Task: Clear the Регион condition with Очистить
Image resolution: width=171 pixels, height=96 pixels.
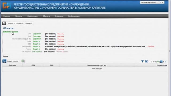Action: tap(61, 49)
